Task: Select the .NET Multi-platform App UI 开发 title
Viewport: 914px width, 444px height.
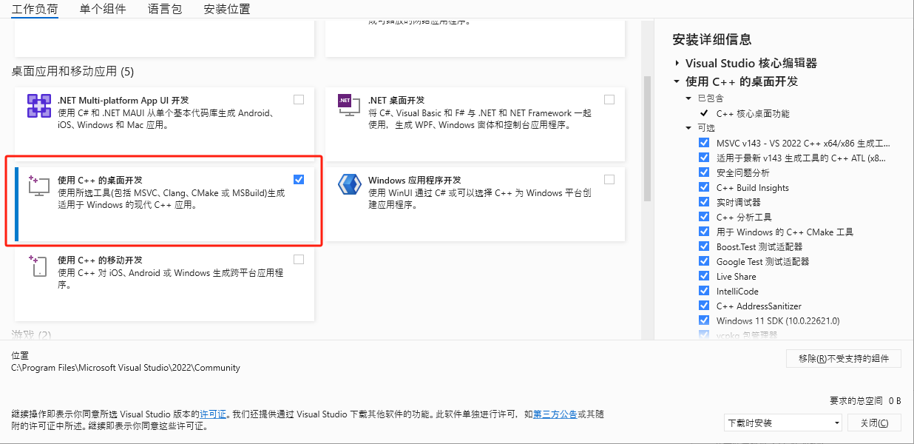Action: click(123, 100)
